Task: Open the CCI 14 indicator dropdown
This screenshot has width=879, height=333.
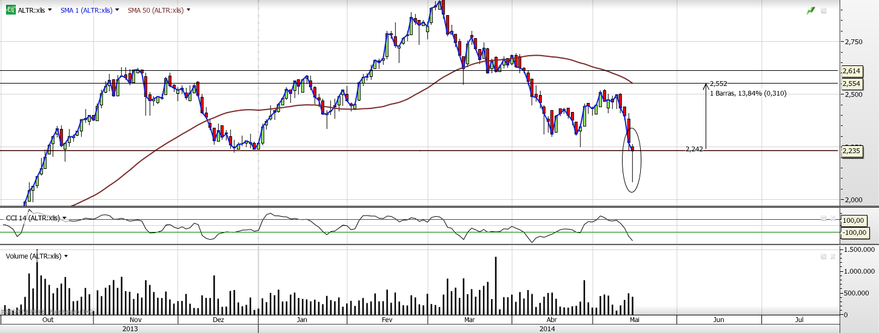Action: (x=64, y=218)
